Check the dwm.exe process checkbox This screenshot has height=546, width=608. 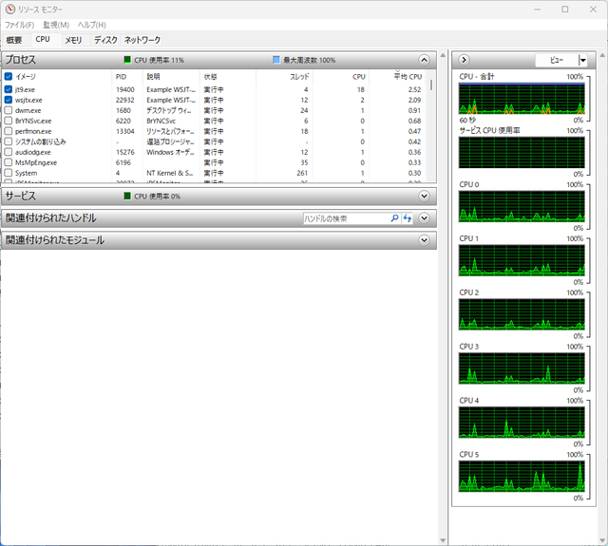[9, 110]
